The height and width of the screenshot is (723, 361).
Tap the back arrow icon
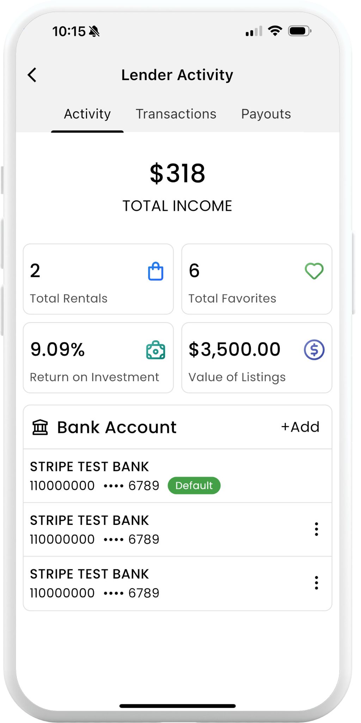click(x=32, y=75)
